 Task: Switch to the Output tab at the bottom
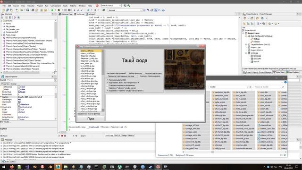tap(13, 161)
